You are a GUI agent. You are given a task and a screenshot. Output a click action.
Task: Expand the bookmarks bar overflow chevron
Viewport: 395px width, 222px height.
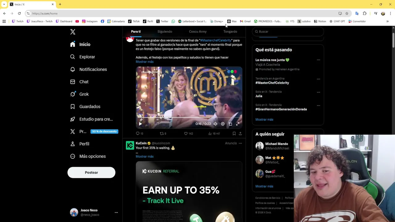(388, 21)
